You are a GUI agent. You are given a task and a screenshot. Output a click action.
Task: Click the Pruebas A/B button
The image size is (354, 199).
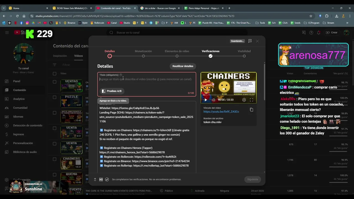pyautogui.click(x=112, y=91)
